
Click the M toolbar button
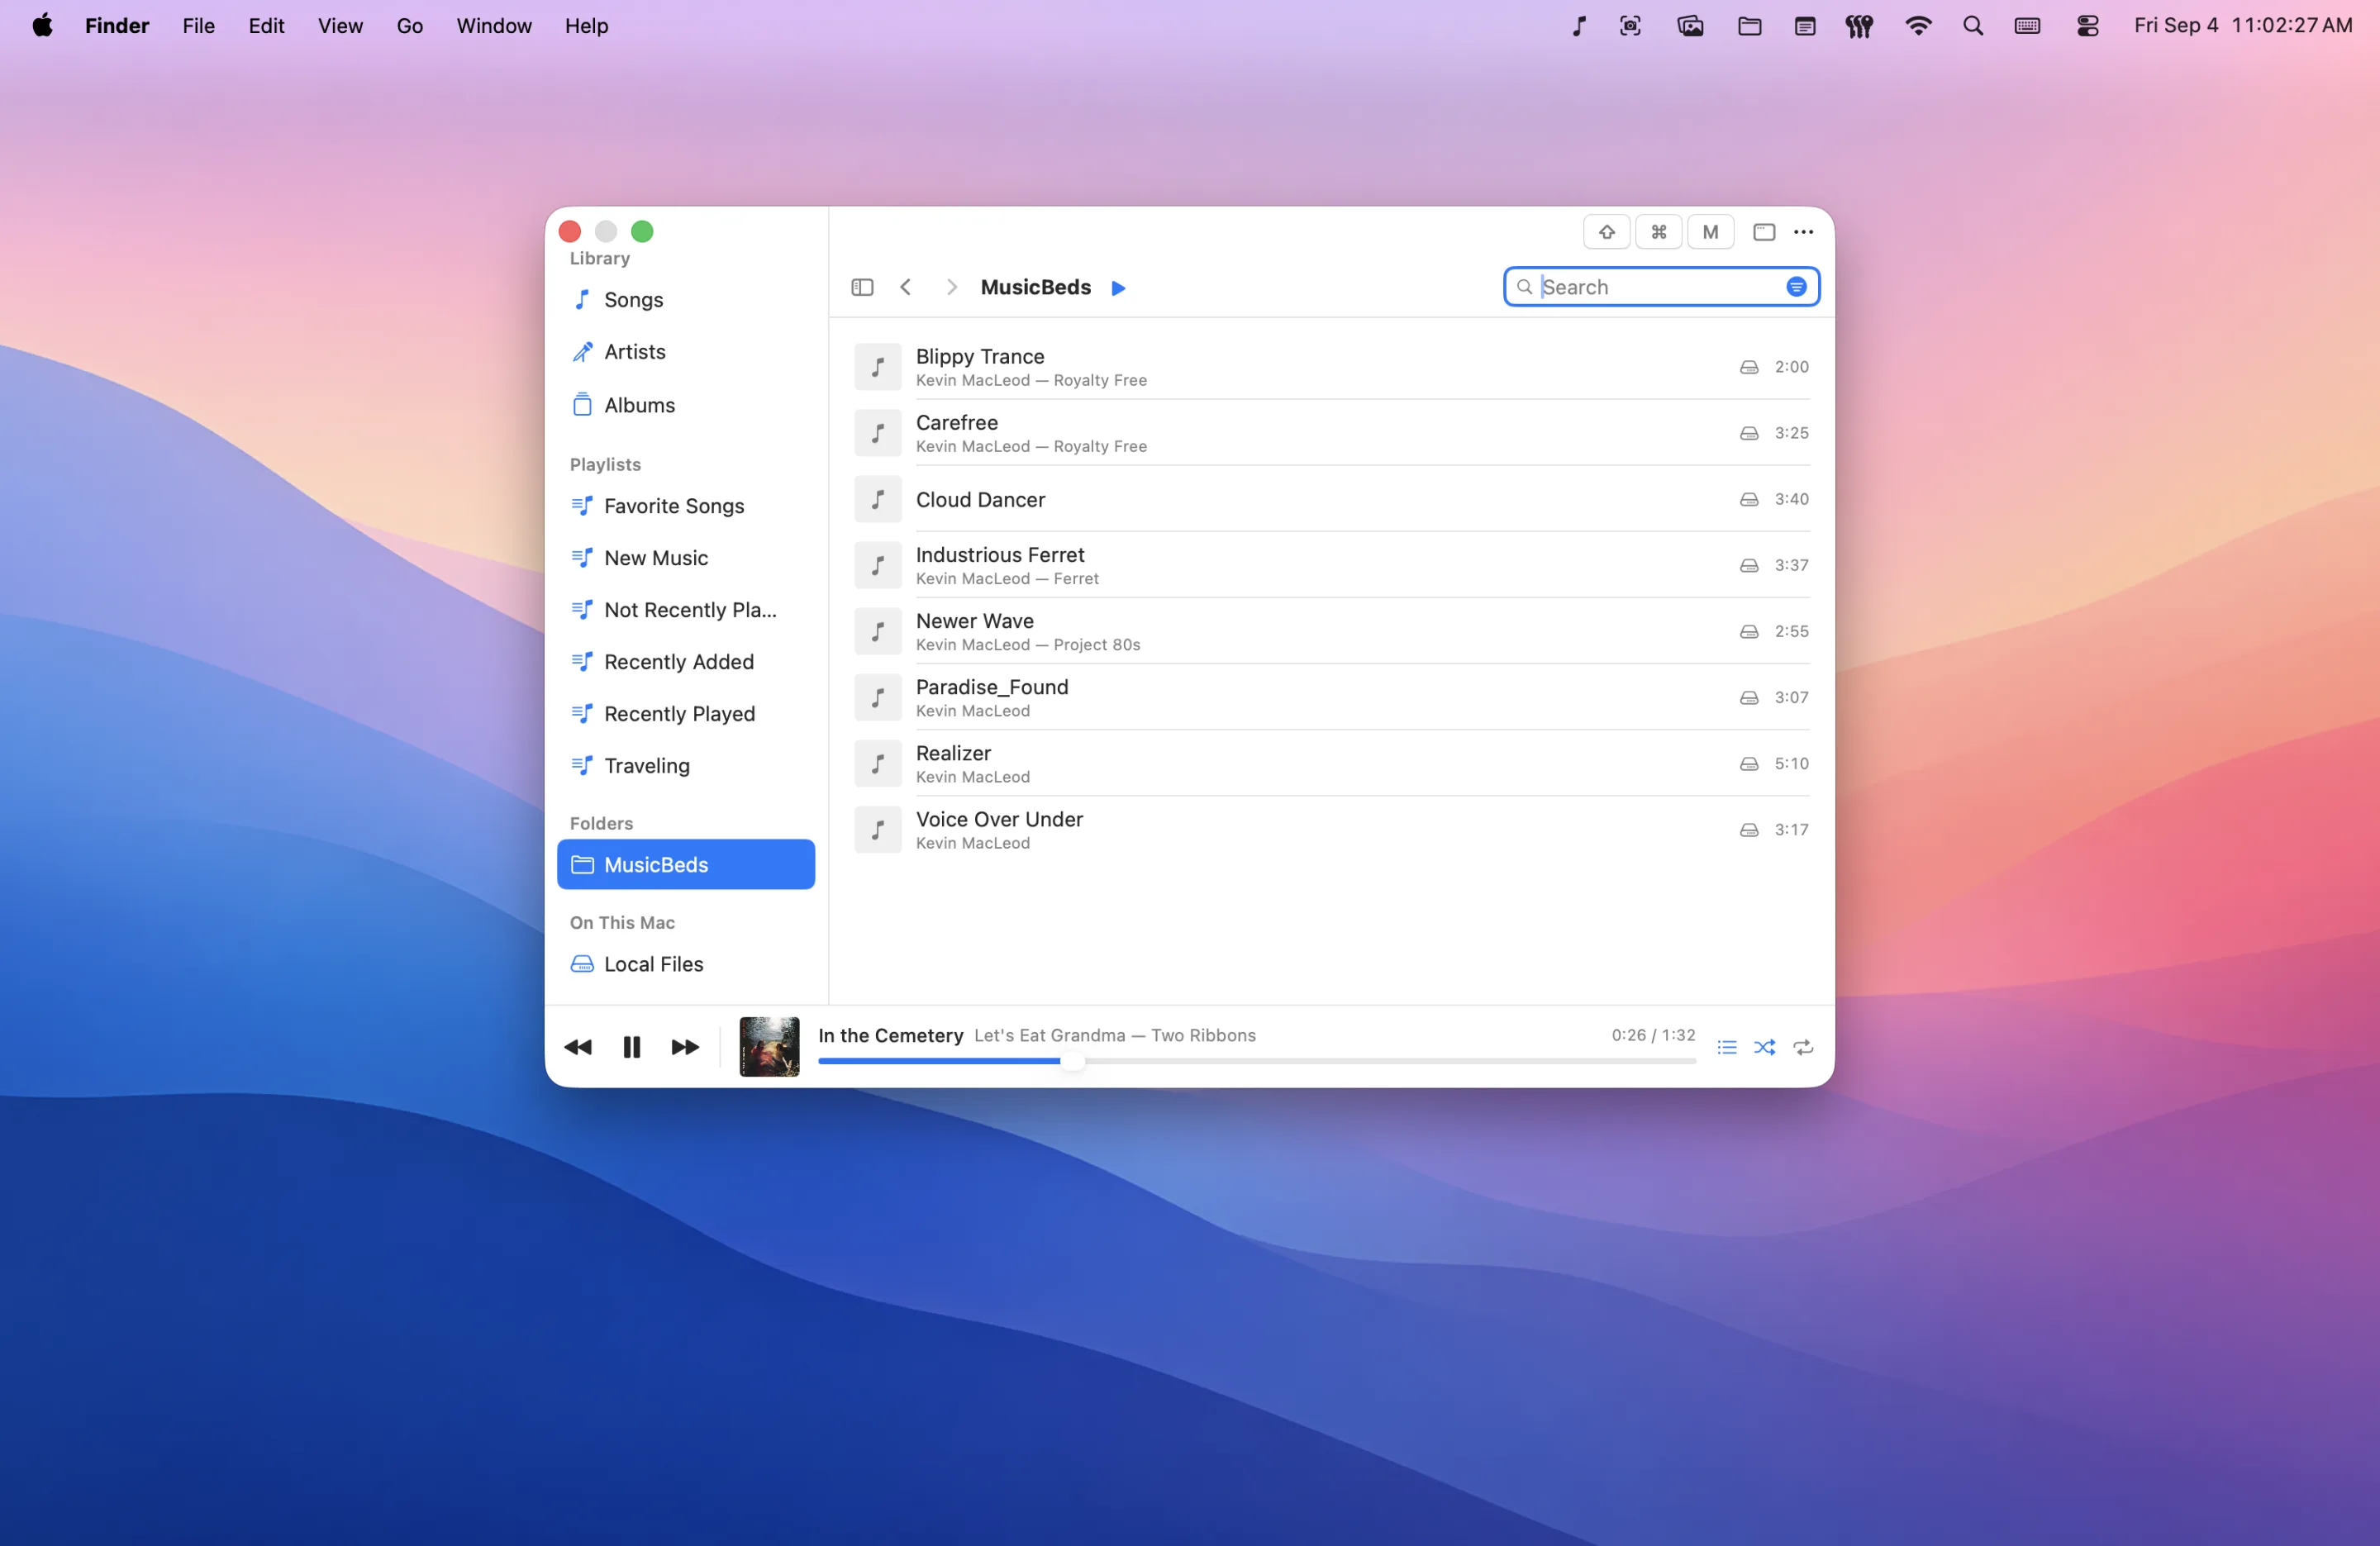(x=1710, y=232)
